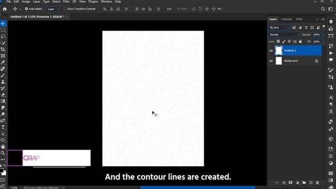Open more options three dots in options bar
336x189 pixels.
pos(169,9)
